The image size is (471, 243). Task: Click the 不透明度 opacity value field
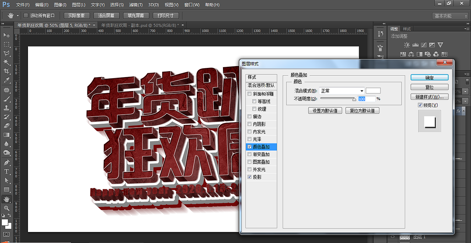pyautogui.click(x=366, y=99)
